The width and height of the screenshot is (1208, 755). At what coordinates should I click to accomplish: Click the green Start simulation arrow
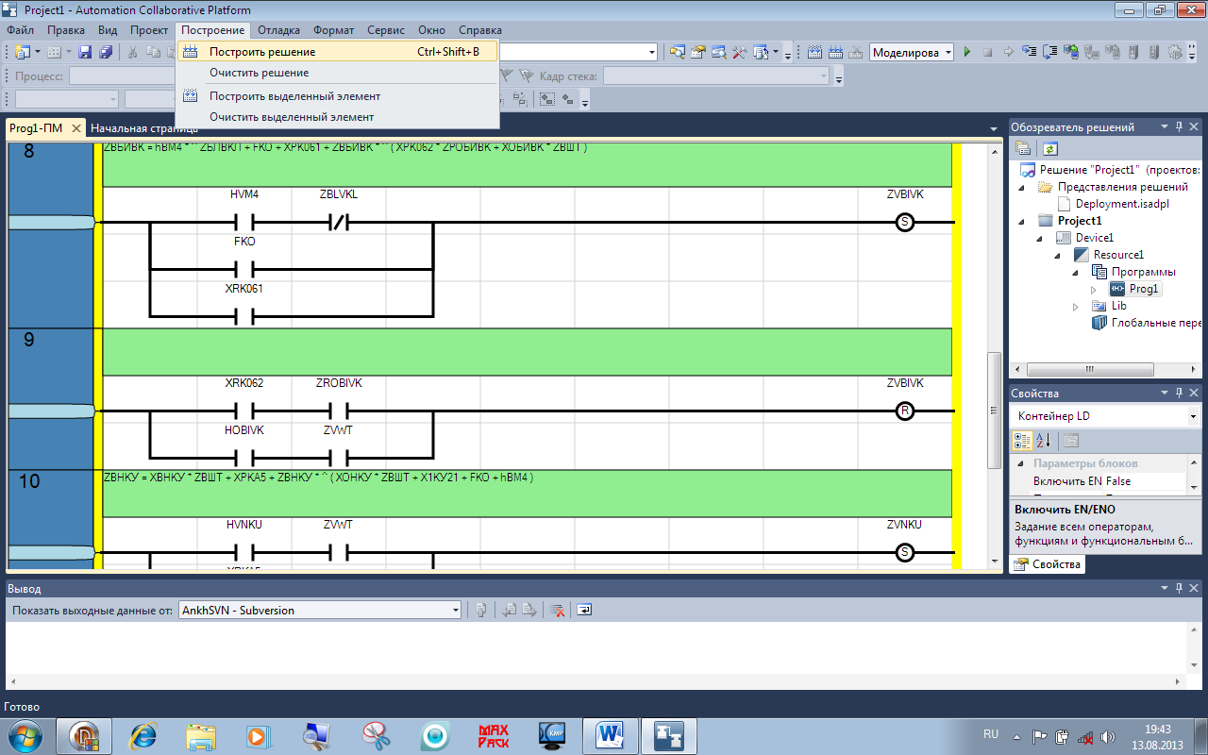[966, 52]
